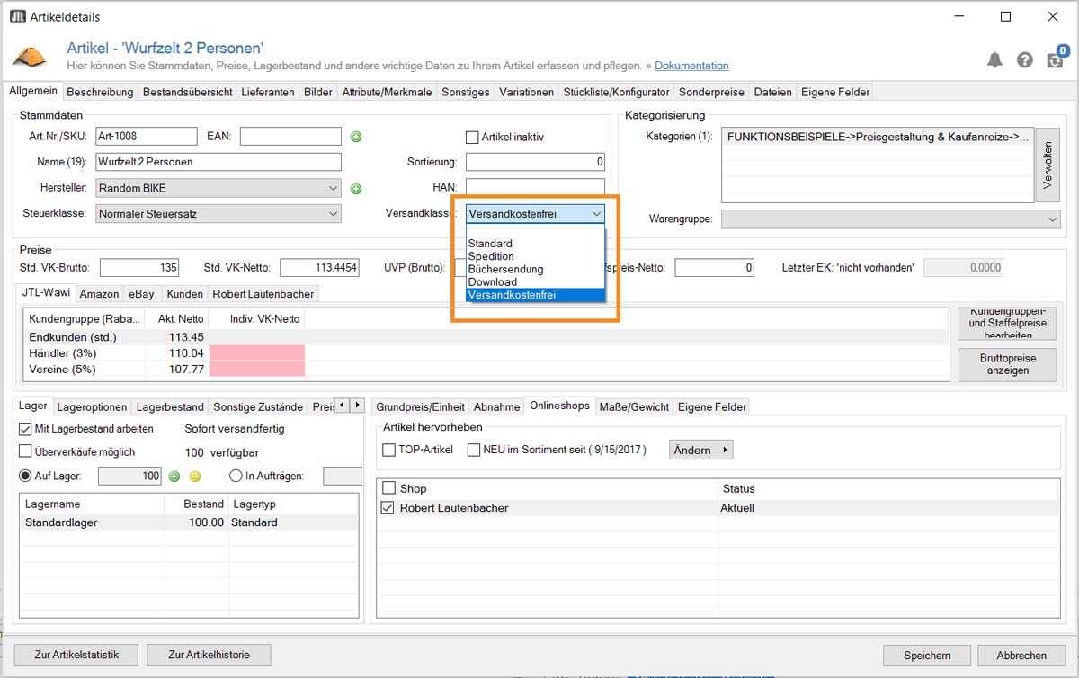Enable the Artikel inaktiv checkbox

pos(471,138)
